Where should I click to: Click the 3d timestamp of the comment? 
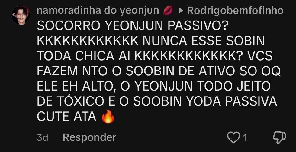click(43, 137)
